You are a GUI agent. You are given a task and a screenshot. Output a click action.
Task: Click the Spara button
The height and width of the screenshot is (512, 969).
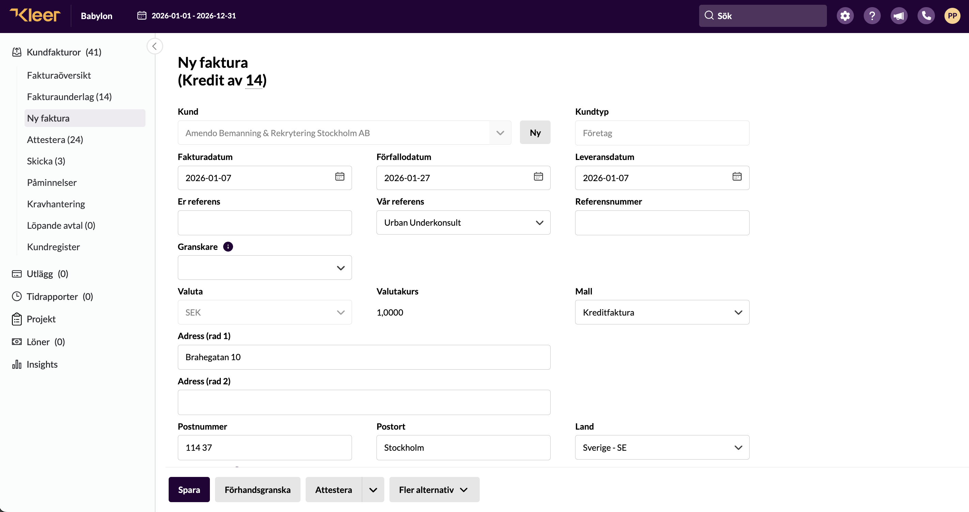tap(189, 490)
